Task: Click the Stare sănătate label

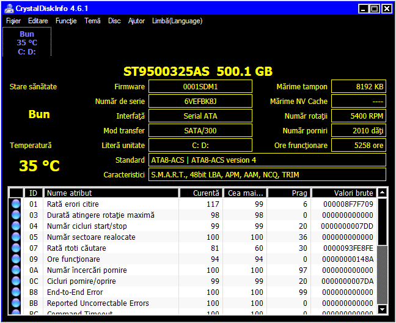Action: click(x=33, y=87)
